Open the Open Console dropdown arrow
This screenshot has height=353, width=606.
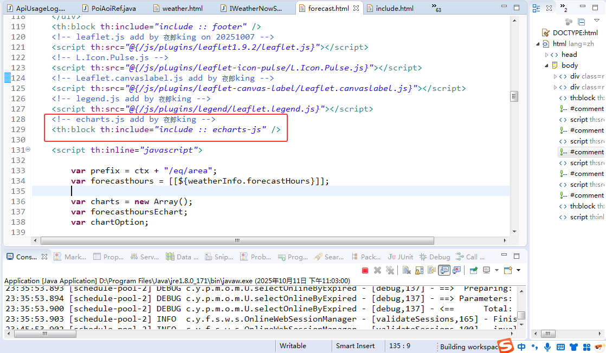(x=519, y=270)
